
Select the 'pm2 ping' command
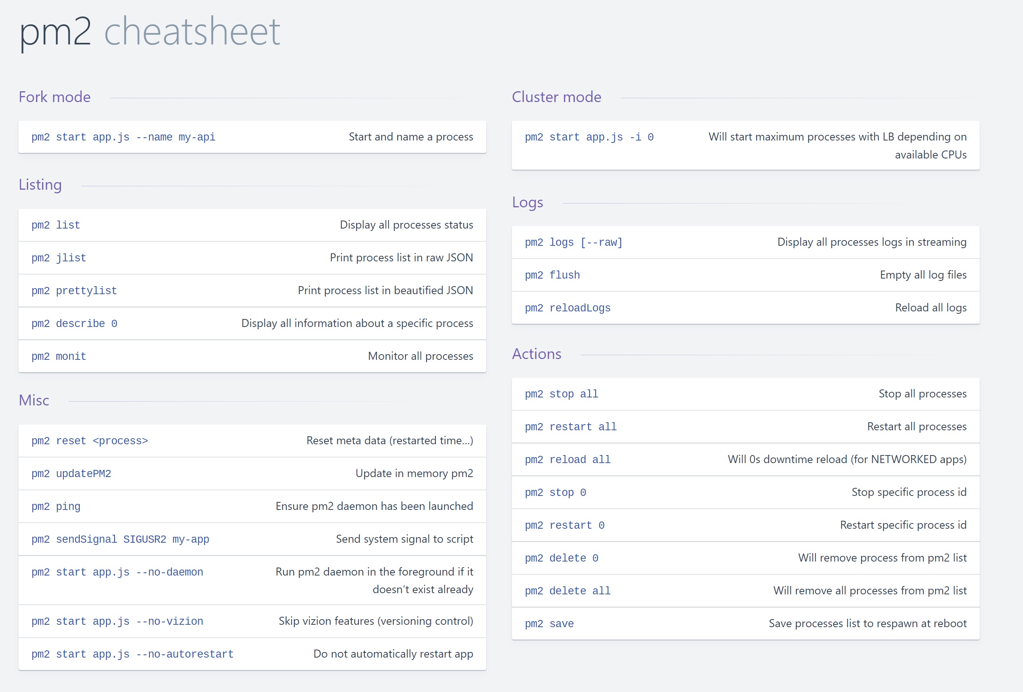(x=56, y=507)
